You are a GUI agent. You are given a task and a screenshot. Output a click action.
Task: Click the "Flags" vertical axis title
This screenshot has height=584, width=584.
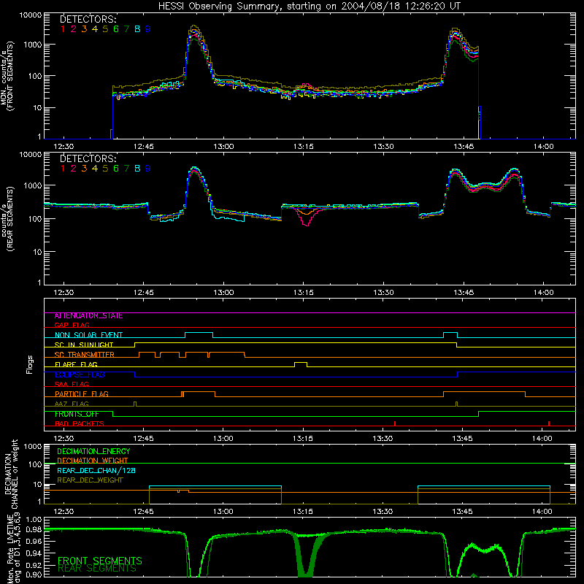pos(30,364)
